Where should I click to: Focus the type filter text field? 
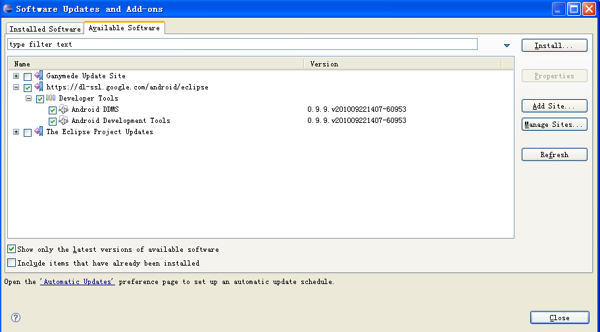[x=242, y=44]
